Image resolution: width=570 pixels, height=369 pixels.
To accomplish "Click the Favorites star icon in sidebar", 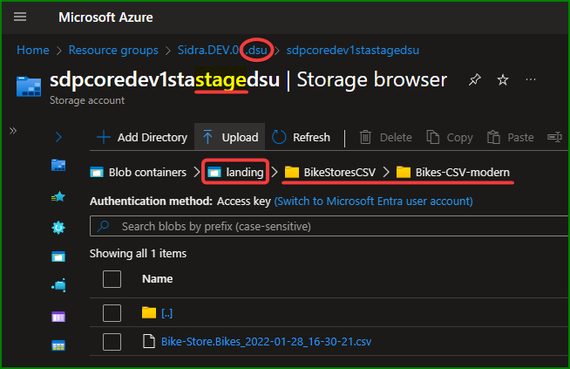I will 58,196.
